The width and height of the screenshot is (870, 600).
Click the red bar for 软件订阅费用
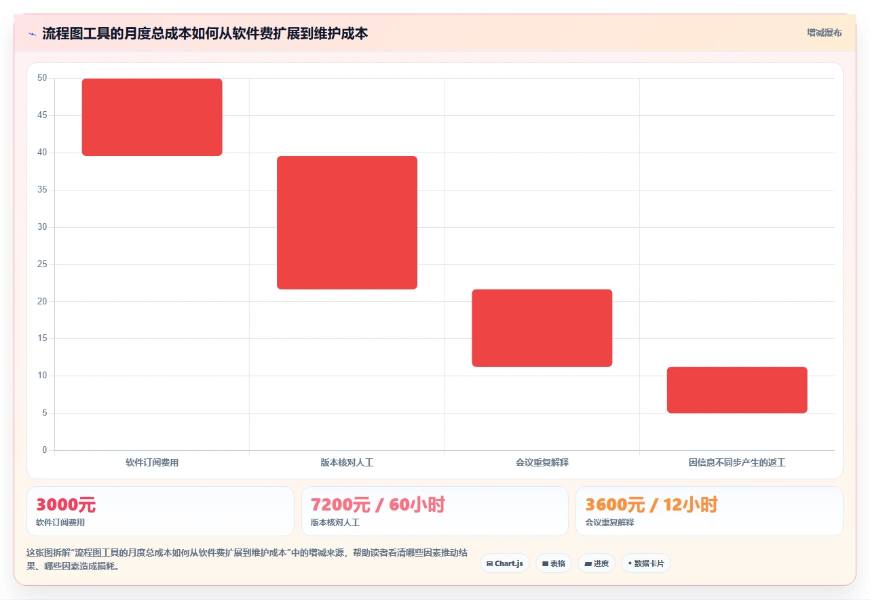coord(152,117)
